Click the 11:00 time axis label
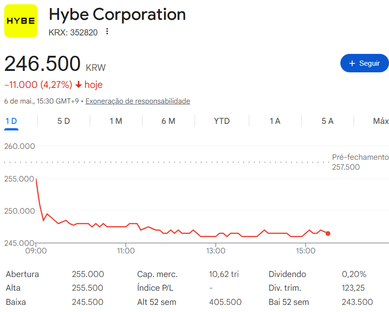 point(126,251)
